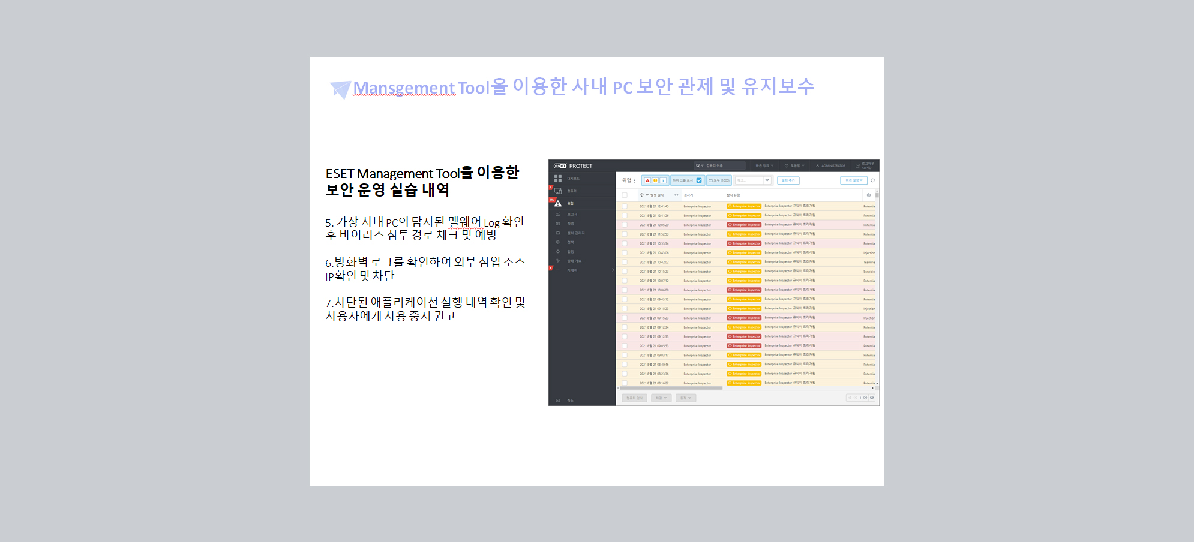Click the vertical scrollbar thumb of table
The width and height of the screenshot is (1194, 542).
point(877,195)
